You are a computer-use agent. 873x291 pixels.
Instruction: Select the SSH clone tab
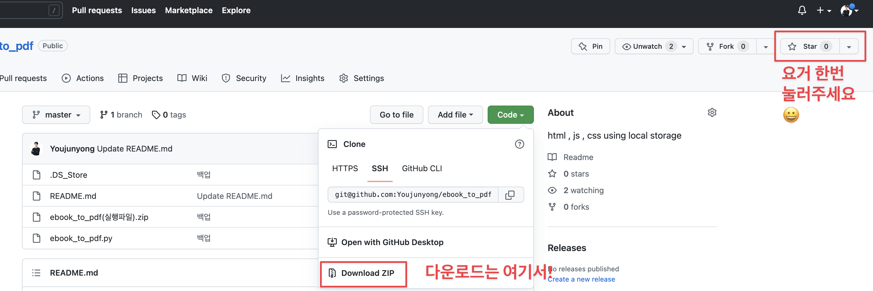coord(380,169)
